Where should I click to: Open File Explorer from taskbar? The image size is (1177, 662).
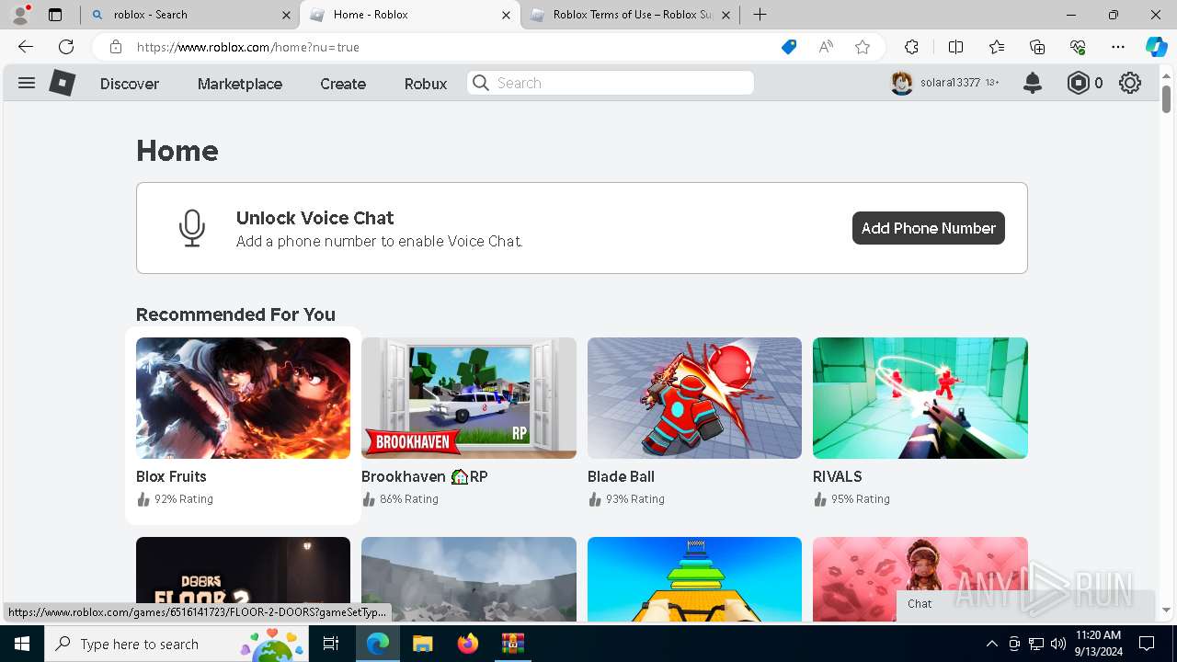tap(422, 644)
